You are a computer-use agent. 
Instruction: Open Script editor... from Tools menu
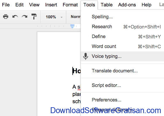click(122, 85)
